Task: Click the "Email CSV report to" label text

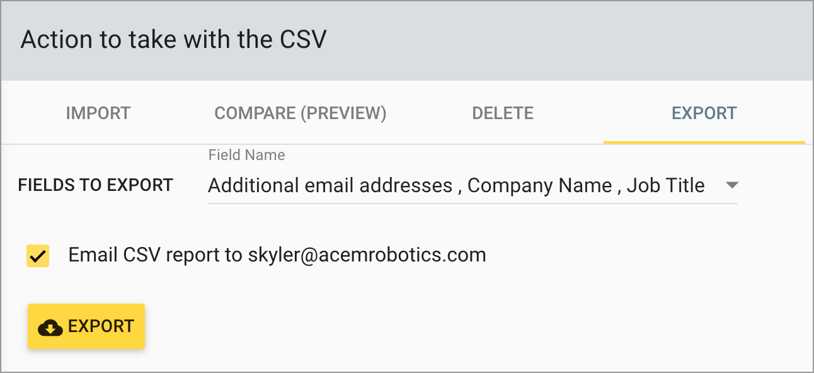Action: click(156, 255)
